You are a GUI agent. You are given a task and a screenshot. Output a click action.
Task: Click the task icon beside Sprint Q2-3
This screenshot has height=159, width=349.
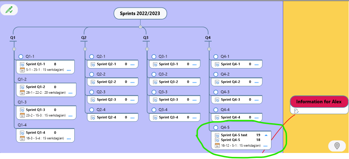(x=93, y=100)
